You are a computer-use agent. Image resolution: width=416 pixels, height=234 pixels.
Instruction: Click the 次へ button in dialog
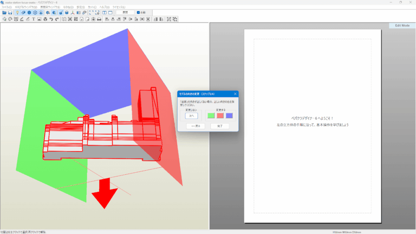tap(191, 115)
